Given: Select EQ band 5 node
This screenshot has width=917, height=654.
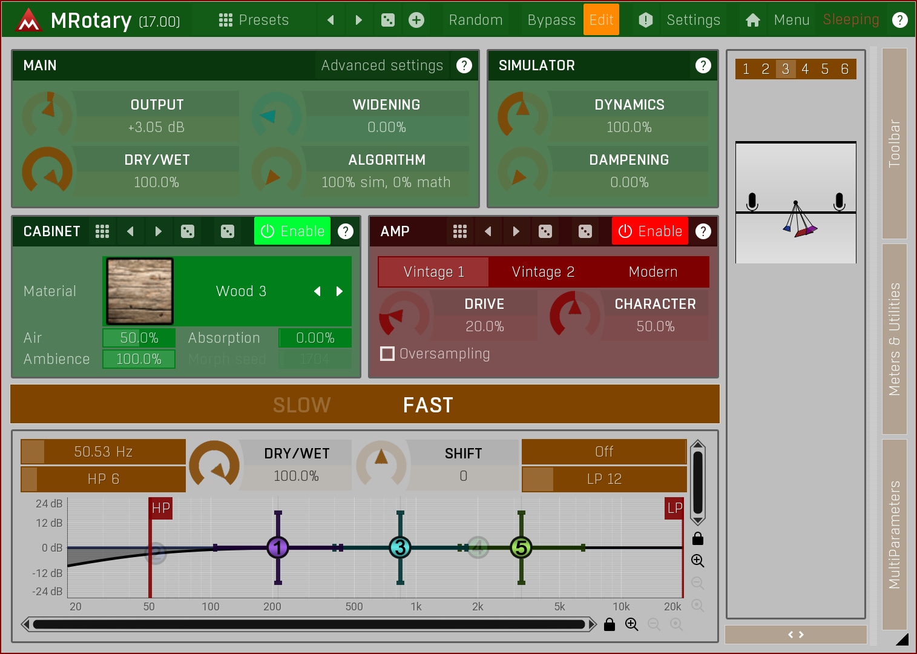Looking at the screenshot, I should click(521, 547).
